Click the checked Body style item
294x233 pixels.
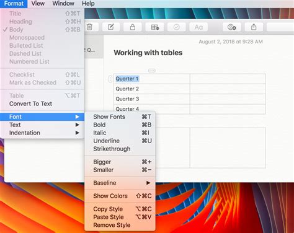42,30
